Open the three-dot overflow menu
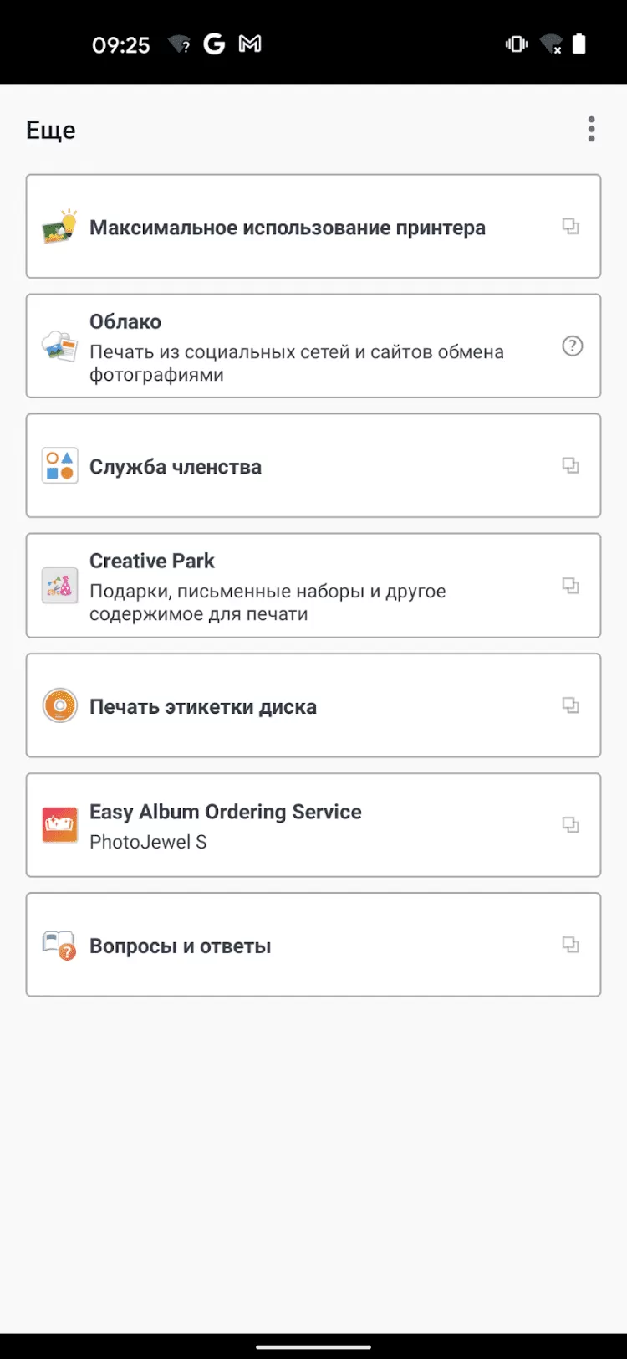Screen dimensions: 627x1359 pyautogui.click(x=591, y=130)
